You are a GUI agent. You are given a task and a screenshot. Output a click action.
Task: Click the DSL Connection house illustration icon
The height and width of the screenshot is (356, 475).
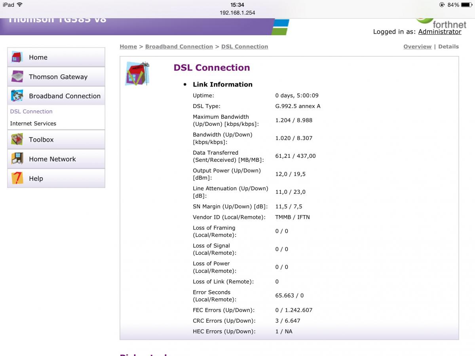coord(137,74)
